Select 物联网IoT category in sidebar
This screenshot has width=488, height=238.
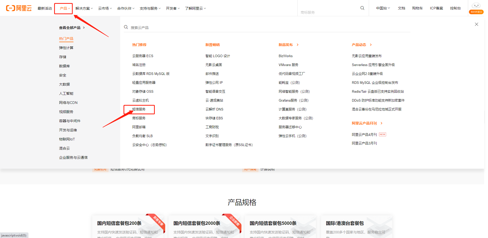click(67, 139)
